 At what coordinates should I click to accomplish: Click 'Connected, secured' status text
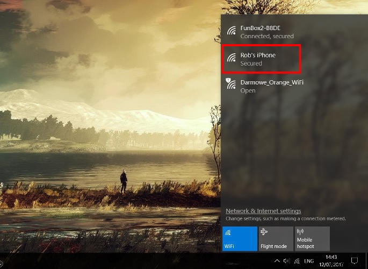click(x=267, y=36)
